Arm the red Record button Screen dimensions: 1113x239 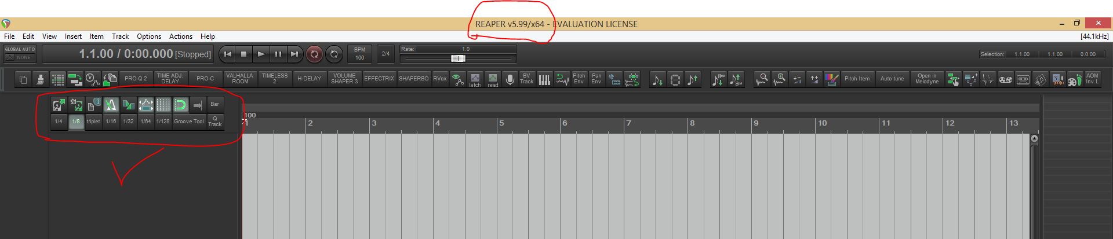314,54
